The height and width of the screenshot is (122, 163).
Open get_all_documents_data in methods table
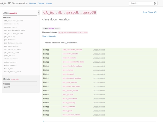(x=73, y=62)
